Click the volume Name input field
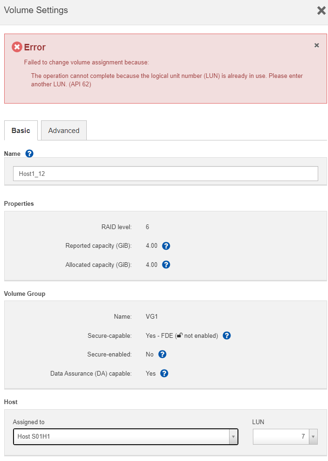Viewport: 328px width, 461px height. click(165, 174)
